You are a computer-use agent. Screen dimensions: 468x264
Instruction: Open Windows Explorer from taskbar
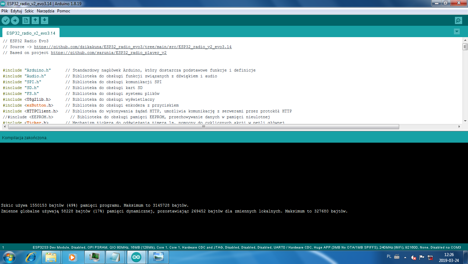(x=51, y=257)
